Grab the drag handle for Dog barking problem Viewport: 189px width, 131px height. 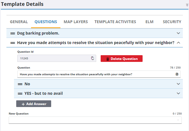(x=13, y=33)
